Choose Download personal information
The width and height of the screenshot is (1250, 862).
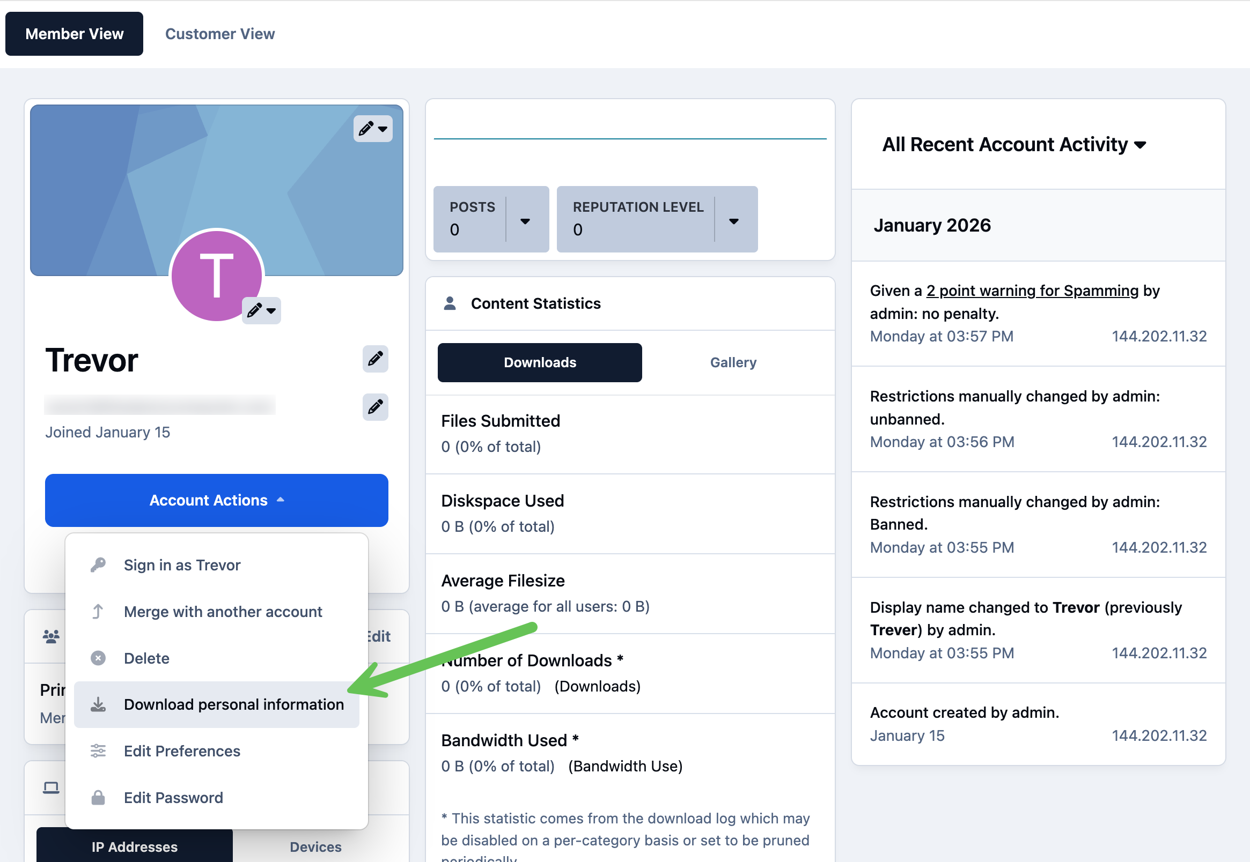click(x=217, y=704)
